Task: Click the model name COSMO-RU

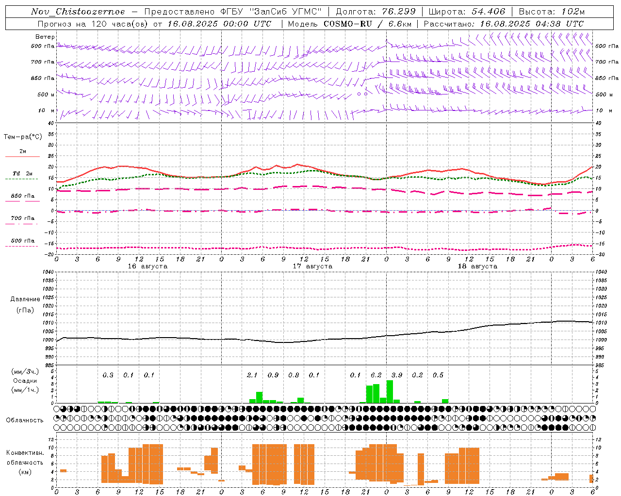Action: click(x=347, y=24)
